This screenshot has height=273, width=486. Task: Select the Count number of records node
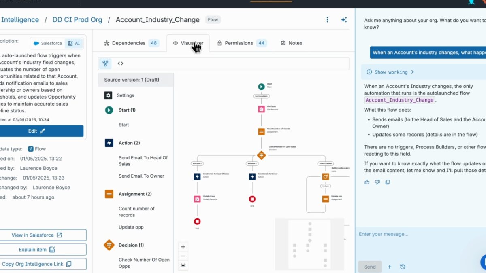pos(261,131)
